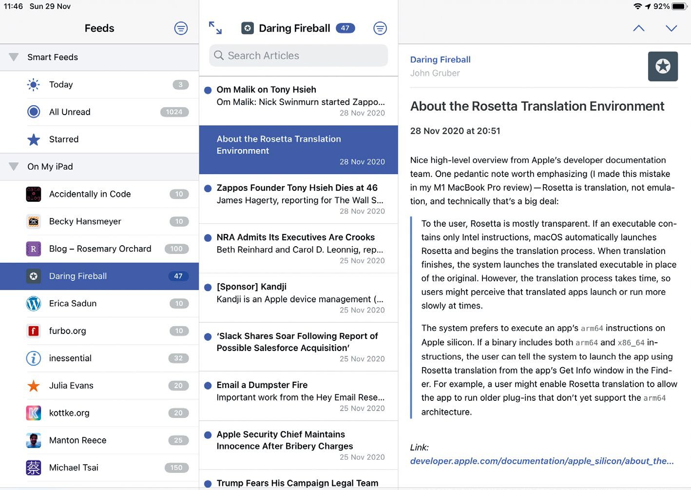Tap the magnifier icon in search field
The width and height of the screenshot is (691, 490).
pyautogui.click(x=219, y=56)
